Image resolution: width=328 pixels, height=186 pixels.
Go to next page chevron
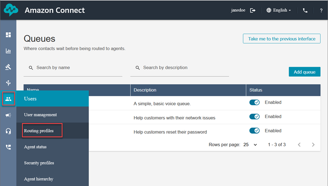click(313, 145)
